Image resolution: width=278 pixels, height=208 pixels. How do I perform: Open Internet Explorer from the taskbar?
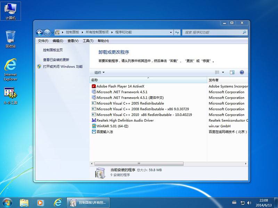[58, 203]
